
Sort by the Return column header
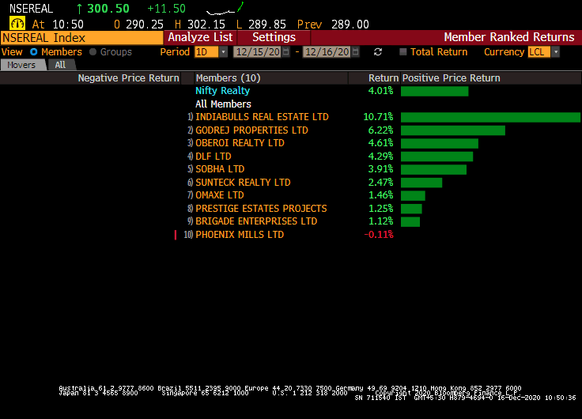coord(383,78)
